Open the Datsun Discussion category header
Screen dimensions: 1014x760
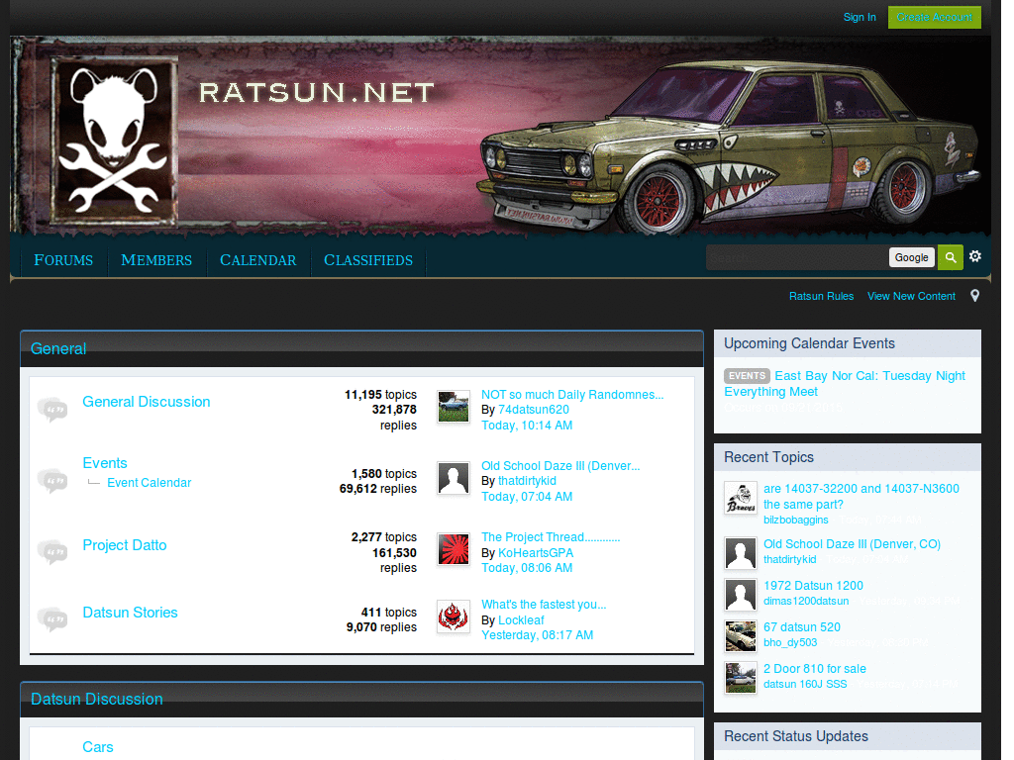96,700
